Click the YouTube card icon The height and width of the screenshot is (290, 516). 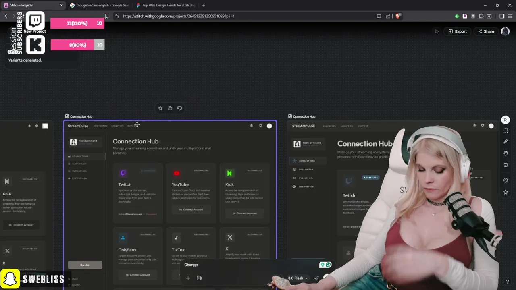click(177, 173)
